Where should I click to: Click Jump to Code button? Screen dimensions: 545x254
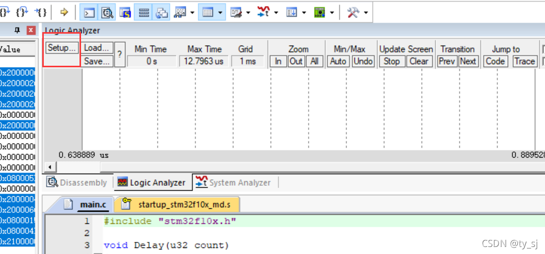tap(495, 61)
